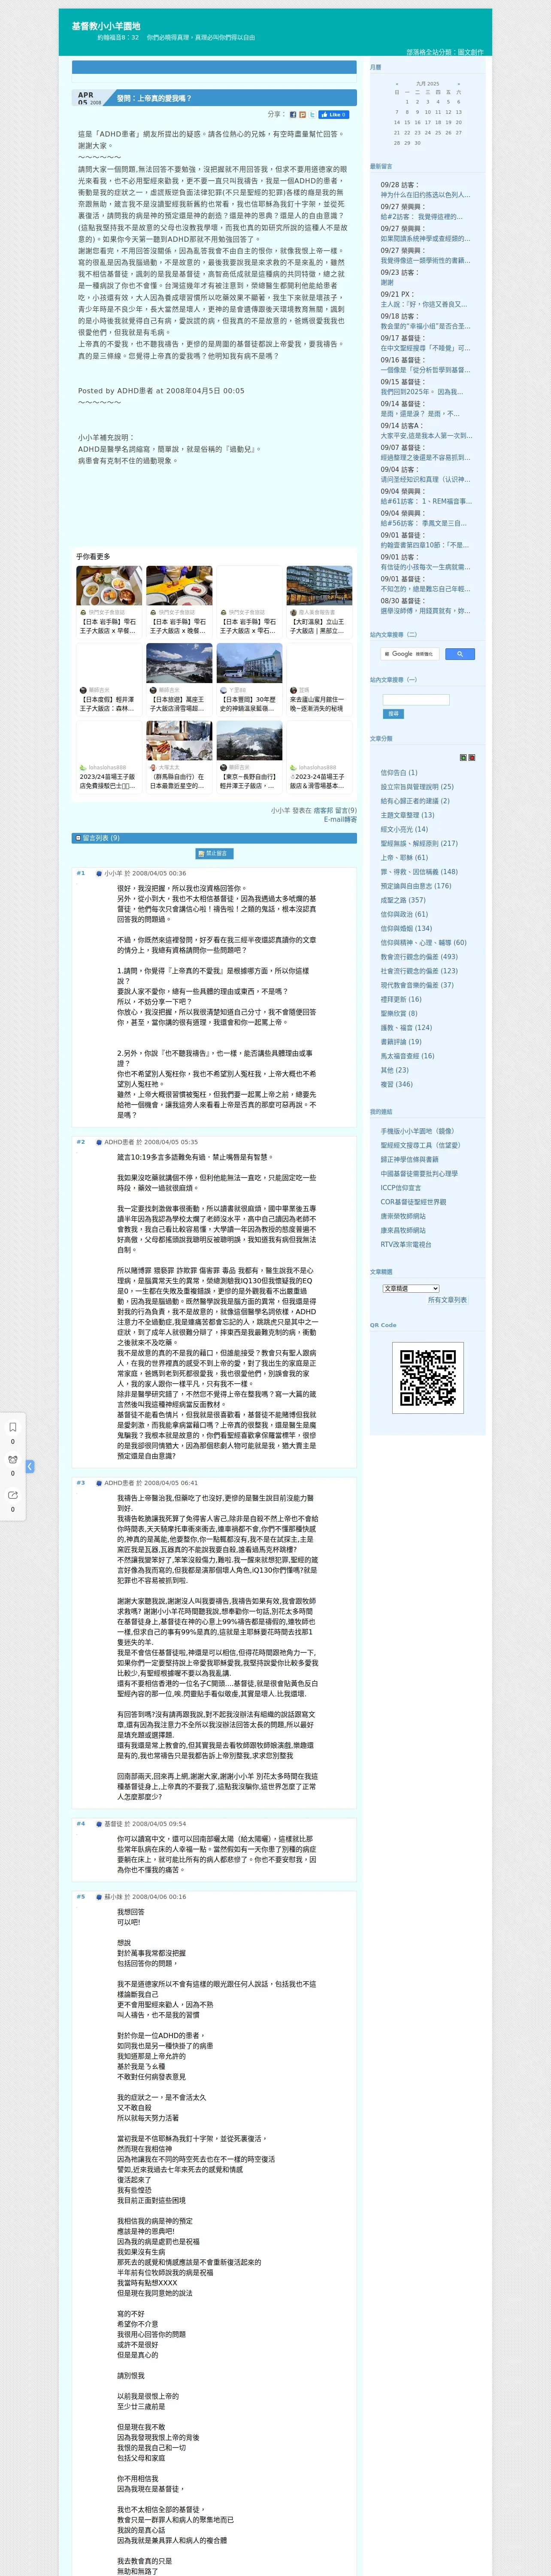
Task: Click the E-mail轉寄 link
Action: [x=340, y=819]
